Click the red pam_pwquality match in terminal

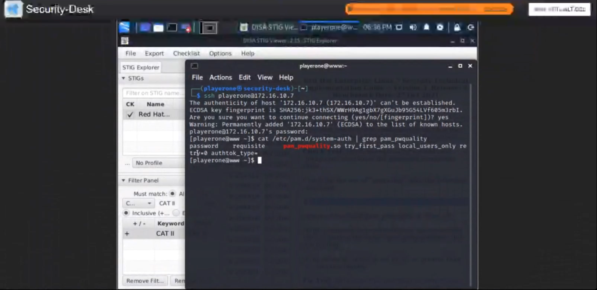307,146
